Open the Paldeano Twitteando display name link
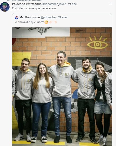The image size is (116, 146). tap(27, 4)
